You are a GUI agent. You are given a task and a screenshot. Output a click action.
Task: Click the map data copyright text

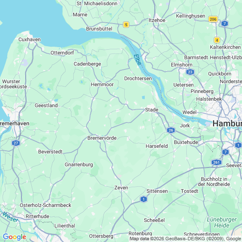[185, 239]
